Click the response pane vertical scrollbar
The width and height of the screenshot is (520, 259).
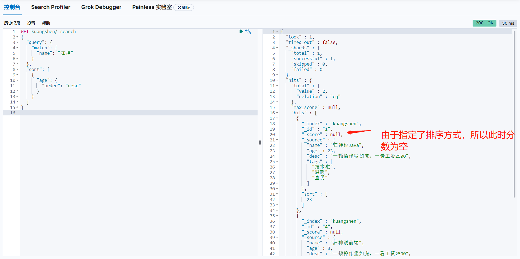point(514,114)
